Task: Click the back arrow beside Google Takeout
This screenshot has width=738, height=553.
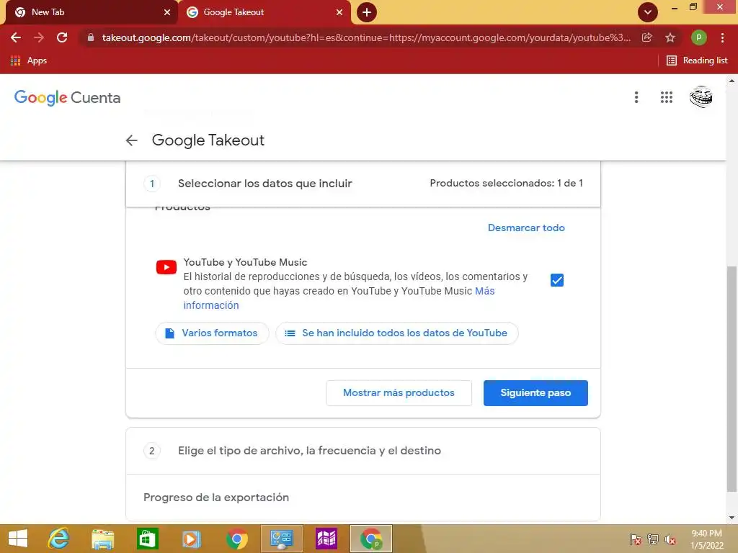Action: 132,140
